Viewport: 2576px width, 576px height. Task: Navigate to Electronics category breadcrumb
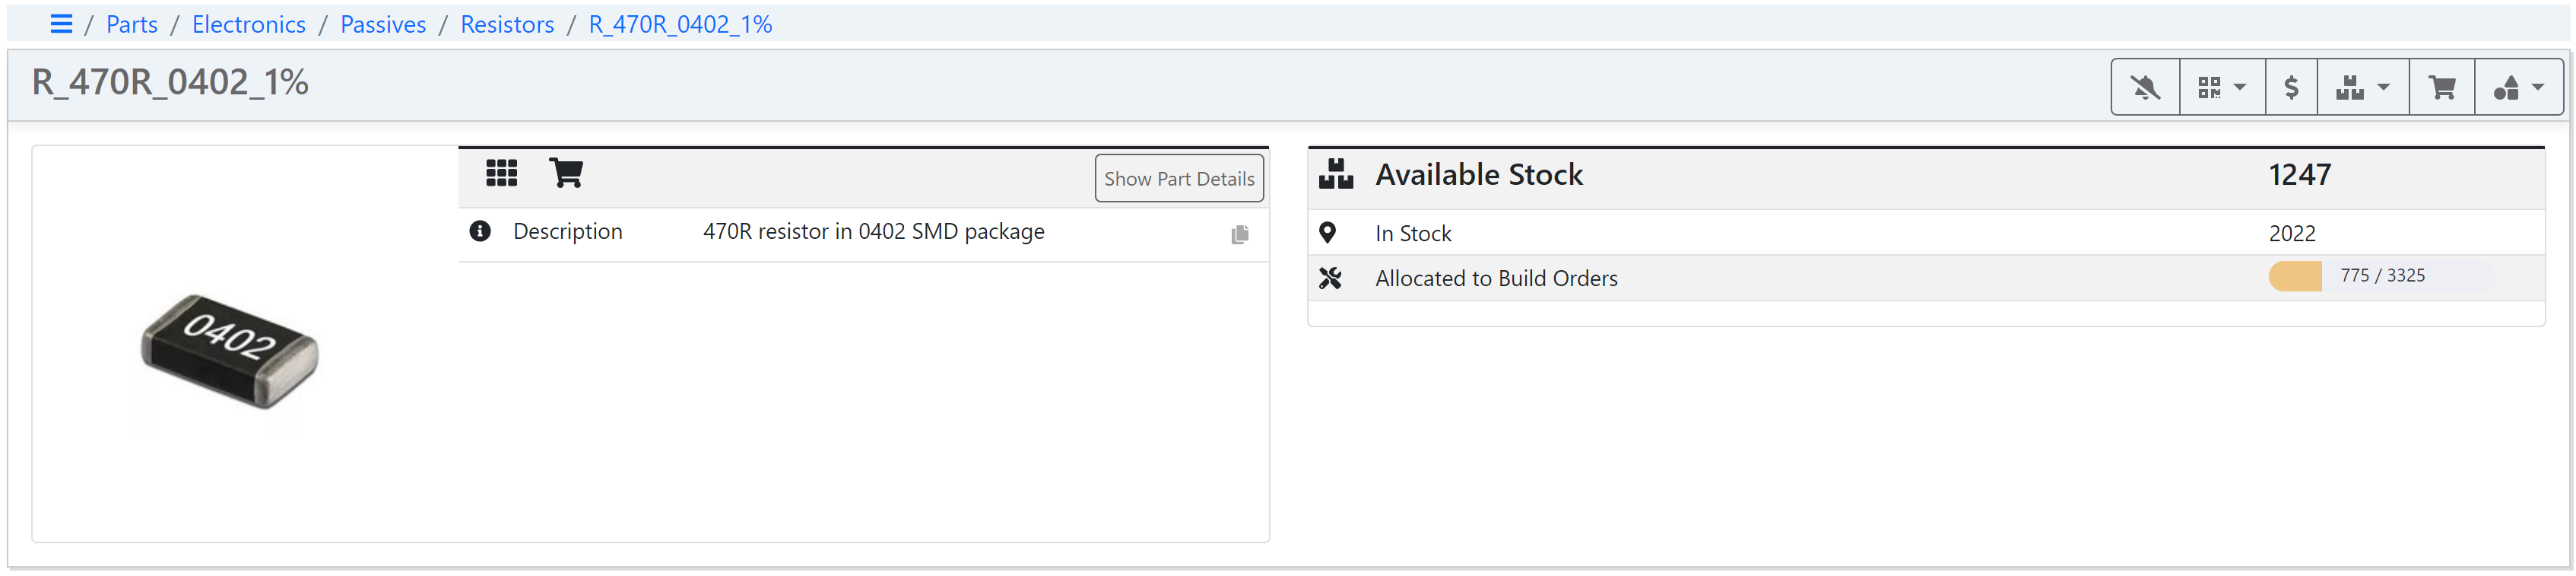[x=248, y=24]
